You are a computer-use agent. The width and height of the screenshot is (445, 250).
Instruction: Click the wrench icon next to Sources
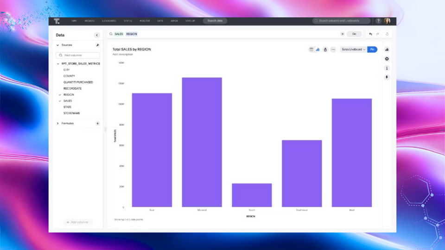(97, 45)
